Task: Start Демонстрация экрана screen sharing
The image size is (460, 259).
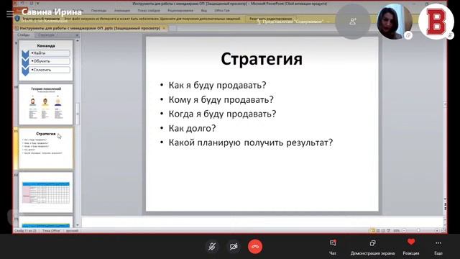Action: [372, 247]
